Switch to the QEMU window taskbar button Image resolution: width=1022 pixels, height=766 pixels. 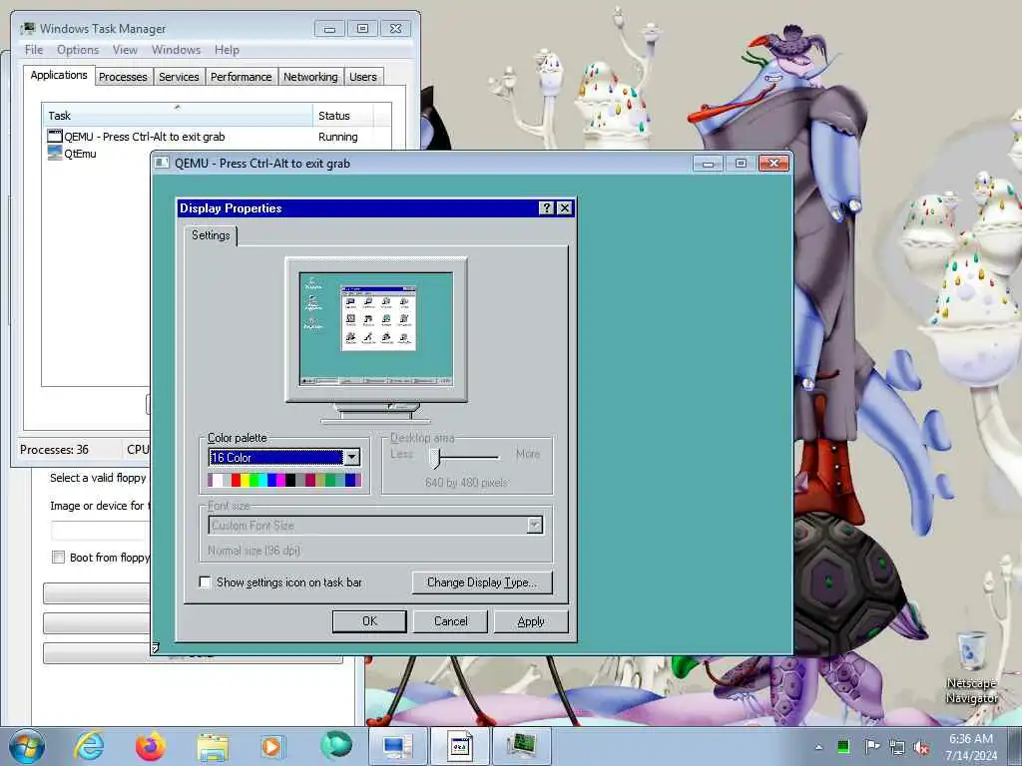tap(460, 746)
